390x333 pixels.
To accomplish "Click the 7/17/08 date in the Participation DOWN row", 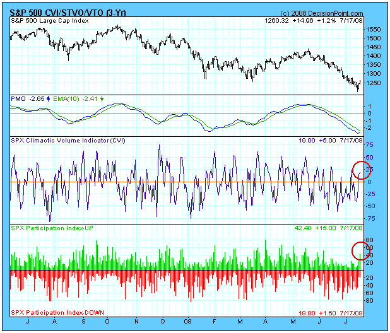I will tap(352, 313).
